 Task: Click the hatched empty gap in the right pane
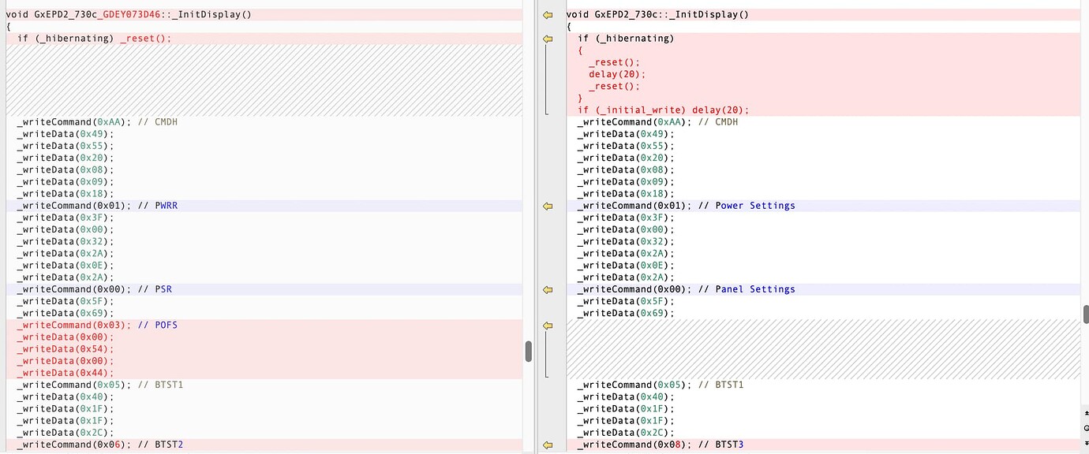tap(822, 349)
